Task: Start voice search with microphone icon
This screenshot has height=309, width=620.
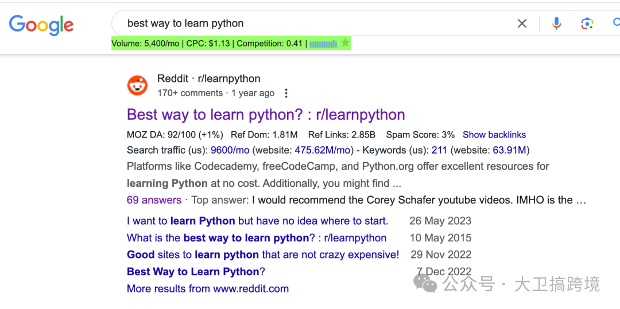Action: pos(556,24)
